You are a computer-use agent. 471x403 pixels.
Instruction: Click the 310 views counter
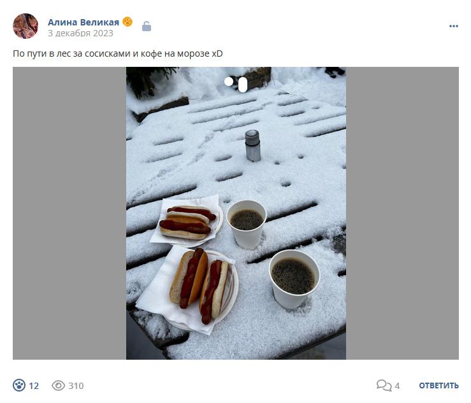[76, 386]
